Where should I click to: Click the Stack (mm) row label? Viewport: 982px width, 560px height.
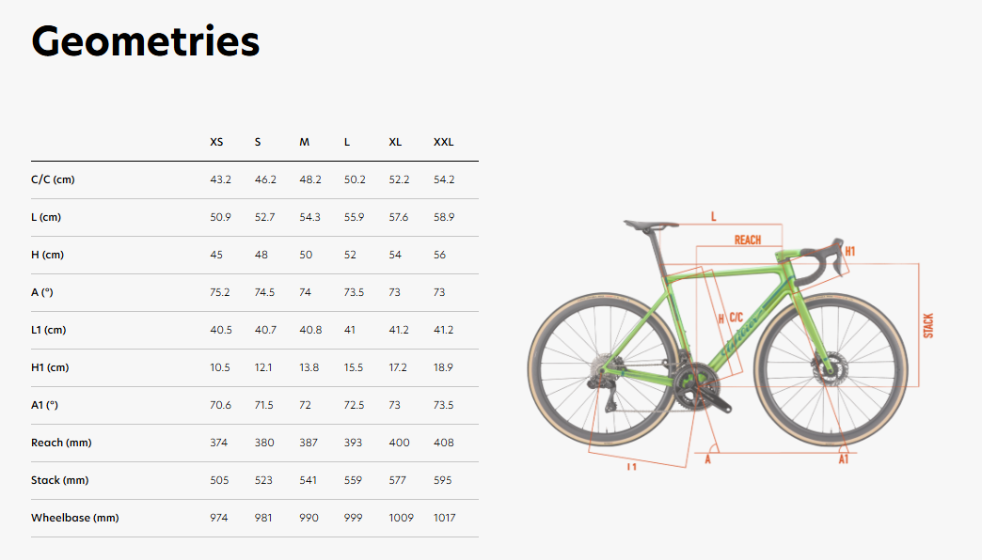(59, 480)
